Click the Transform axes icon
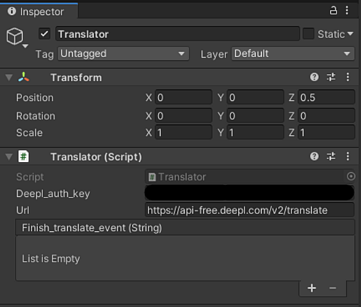This screenshot has width=361, height=307. point(23,77)
